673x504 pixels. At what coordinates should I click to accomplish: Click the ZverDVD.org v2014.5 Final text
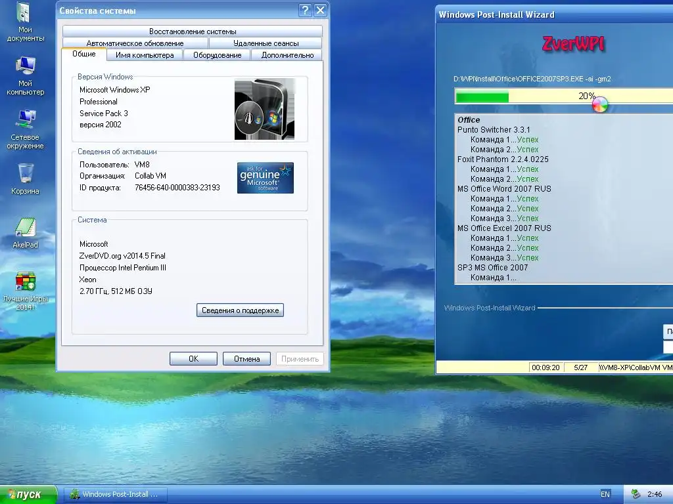coord(122,256)
